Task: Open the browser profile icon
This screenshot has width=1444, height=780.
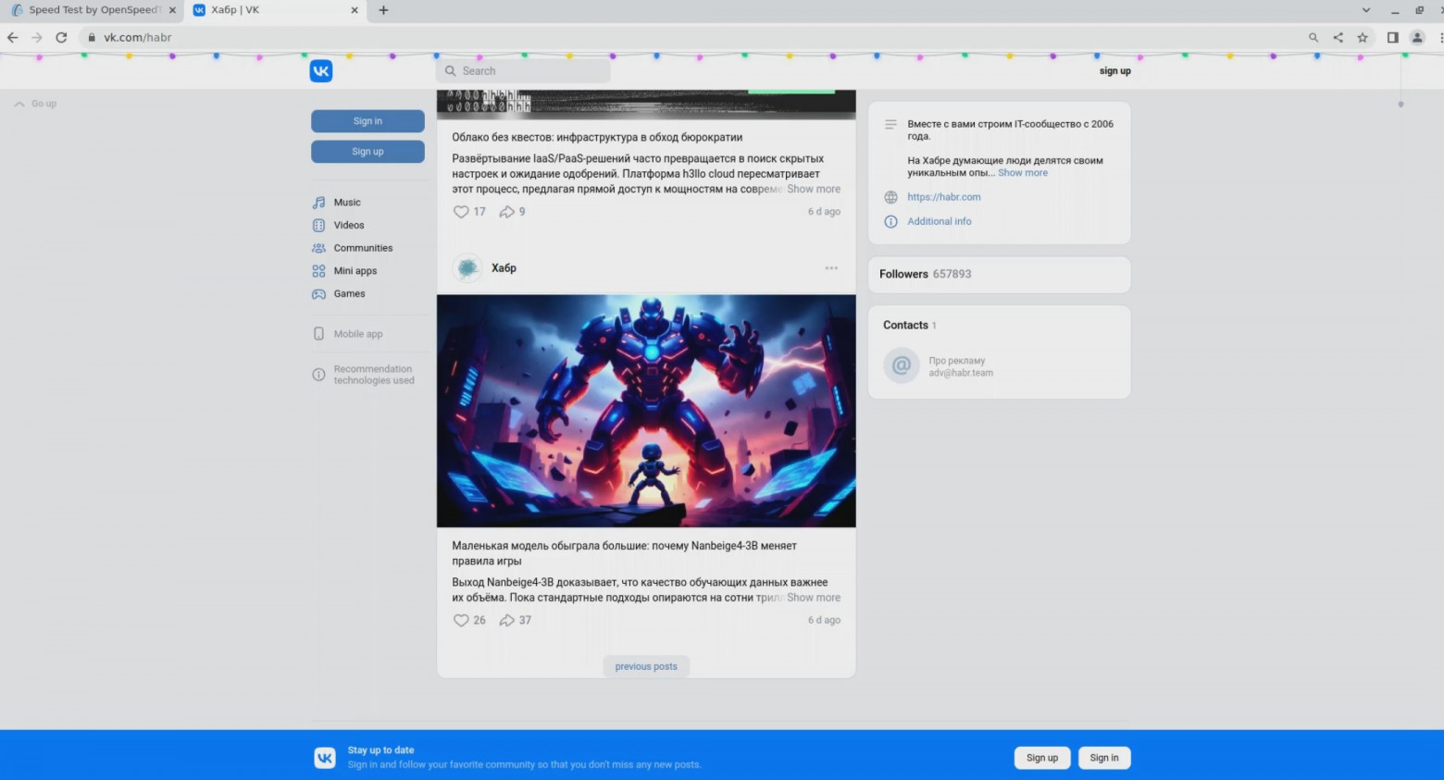Action: 1417,38
